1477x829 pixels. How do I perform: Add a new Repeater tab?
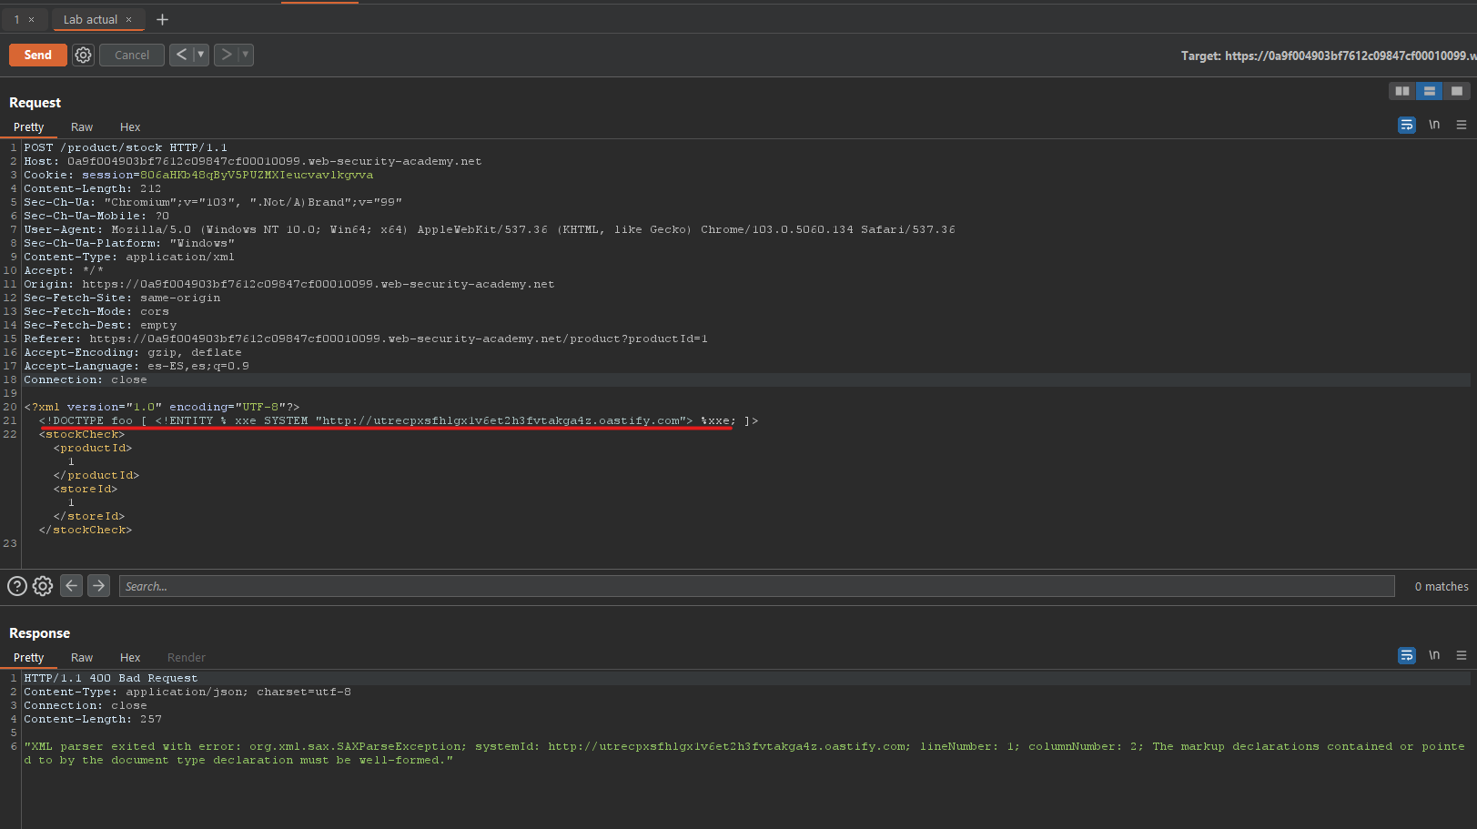pyautogui.click(x=162, y=19)
